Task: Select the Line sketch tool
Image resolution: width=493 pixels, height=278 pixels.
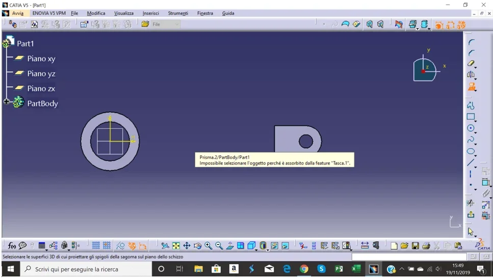Action: tap(471, 162)
